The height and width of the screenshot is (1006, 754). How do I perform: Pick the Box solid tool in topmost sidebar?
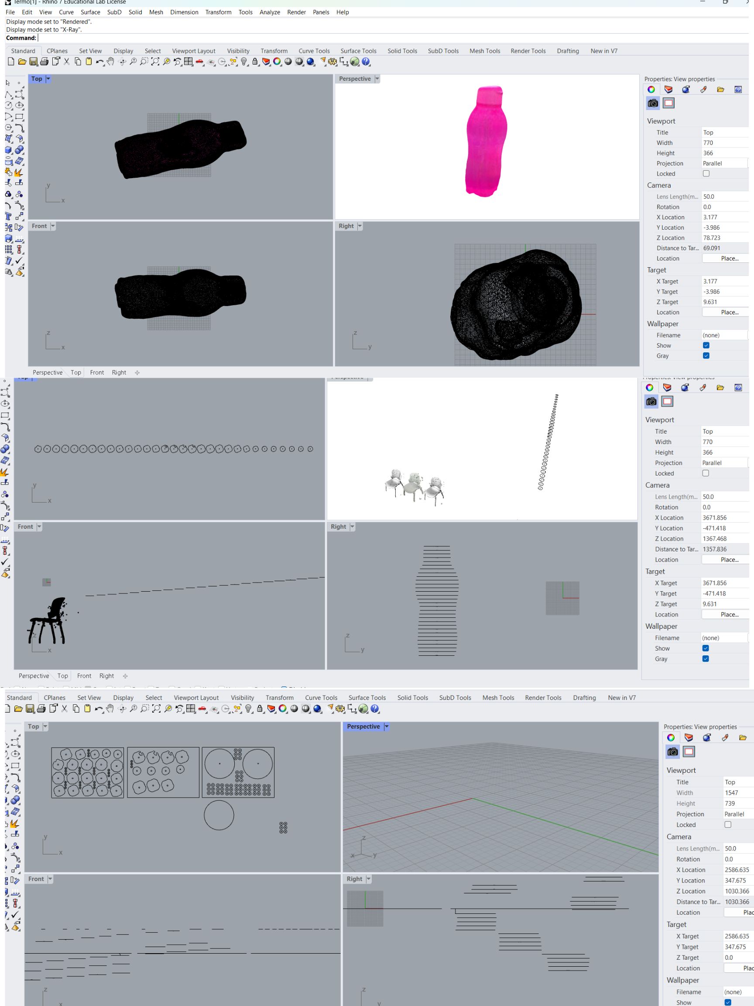point(9,150)
